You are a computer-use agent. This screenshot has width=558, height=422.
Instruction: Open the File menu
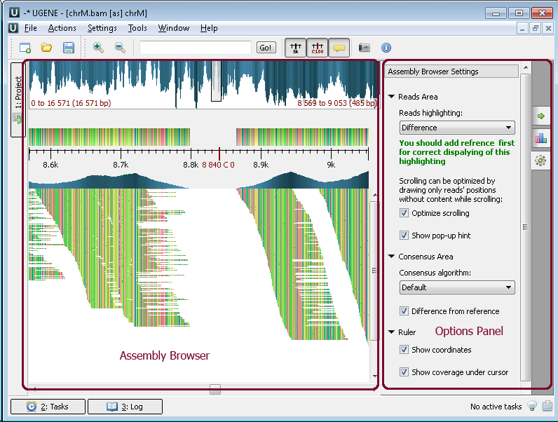(31, 28)
